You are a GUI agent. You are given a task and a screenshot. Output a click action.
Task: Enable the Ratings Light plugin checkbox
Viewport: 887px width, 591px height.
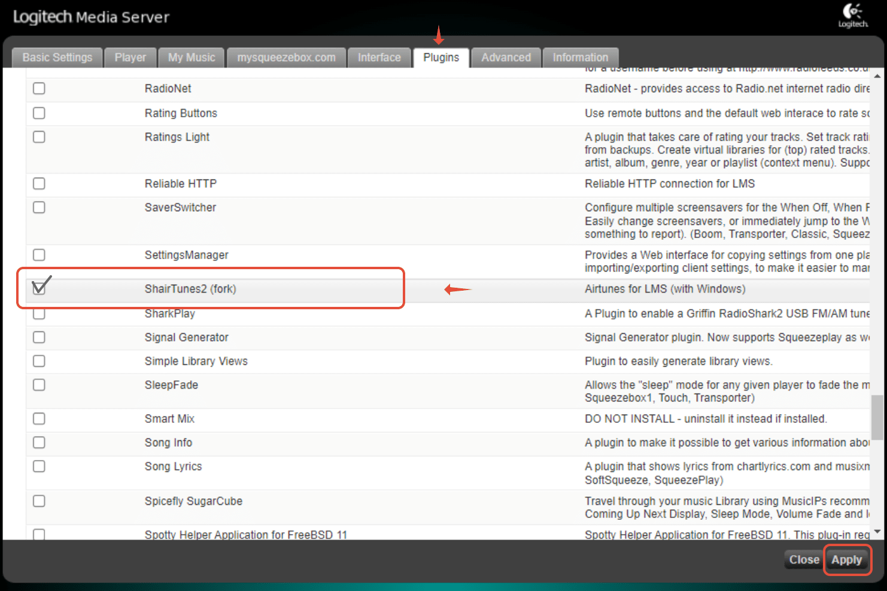pyautogui.click(x=39, y=137)
